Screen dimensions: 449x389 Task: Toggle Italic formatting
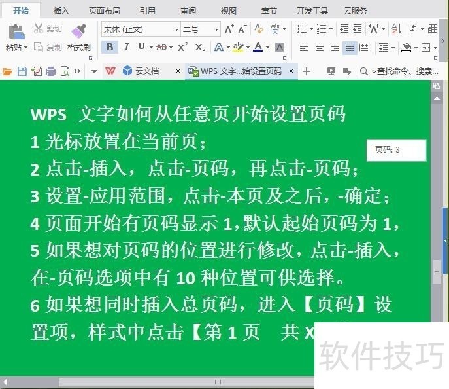tap(126, 47)
